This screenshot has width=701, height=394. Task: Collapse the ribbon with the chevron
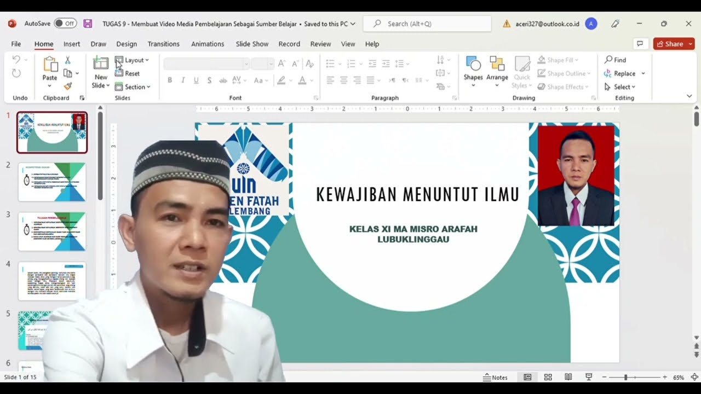click(x=689, y=96)
